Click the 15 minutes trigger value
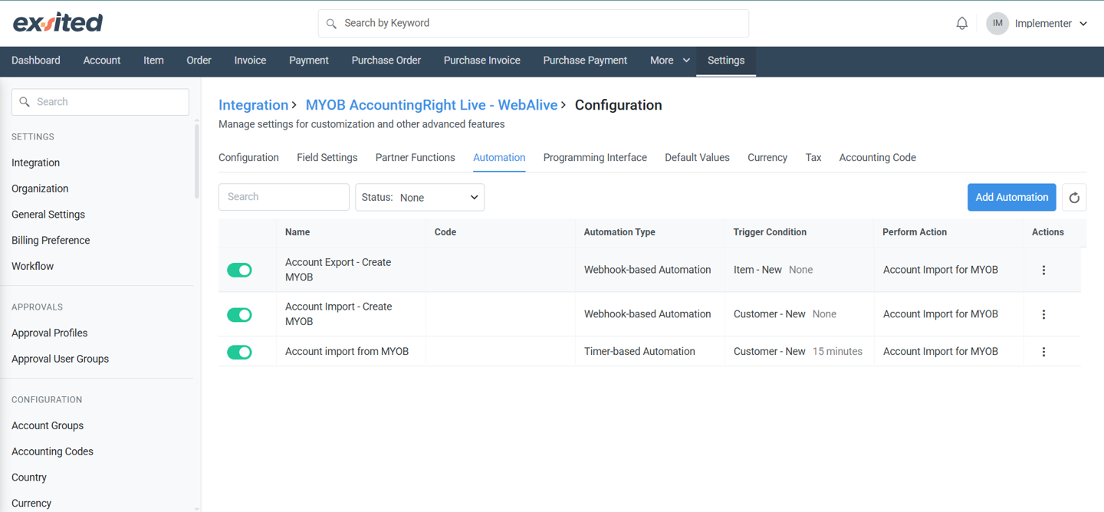The image size is (1104, 512). pyautogui.click(x=837, y=352)
